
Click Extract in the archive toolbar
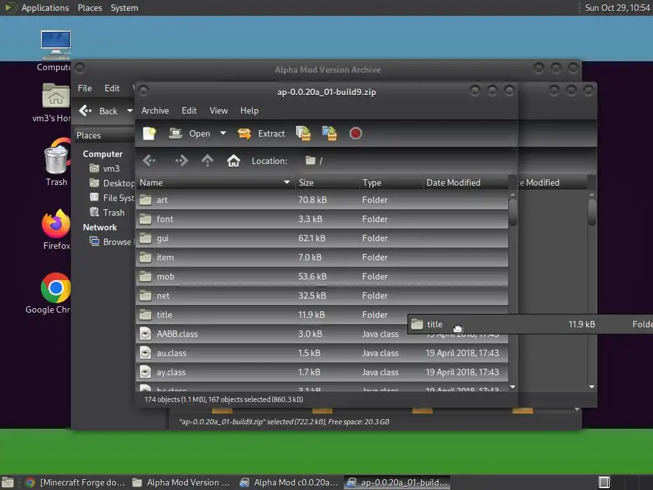tap(261, 133)
